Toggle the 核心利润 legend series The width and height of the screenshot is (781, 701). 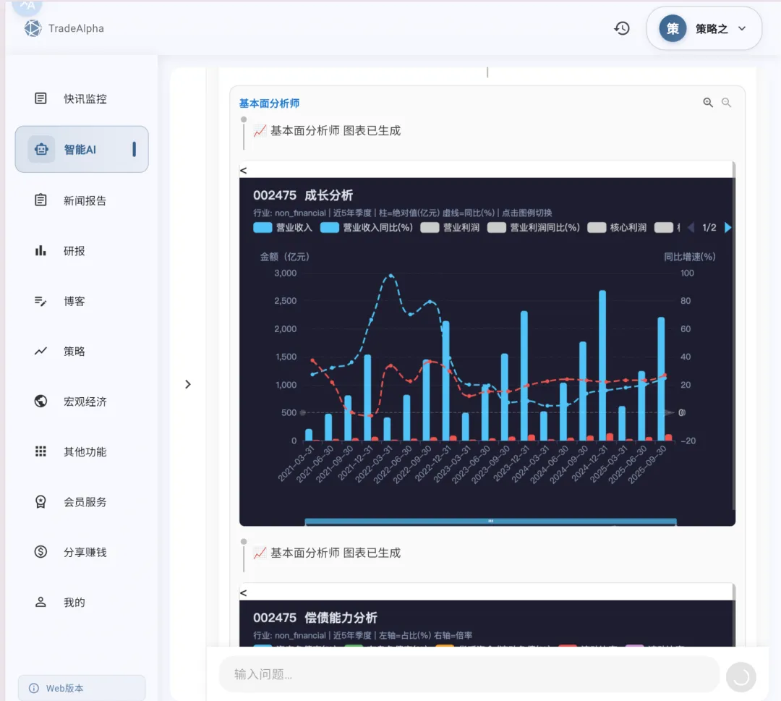coord(617,228)
